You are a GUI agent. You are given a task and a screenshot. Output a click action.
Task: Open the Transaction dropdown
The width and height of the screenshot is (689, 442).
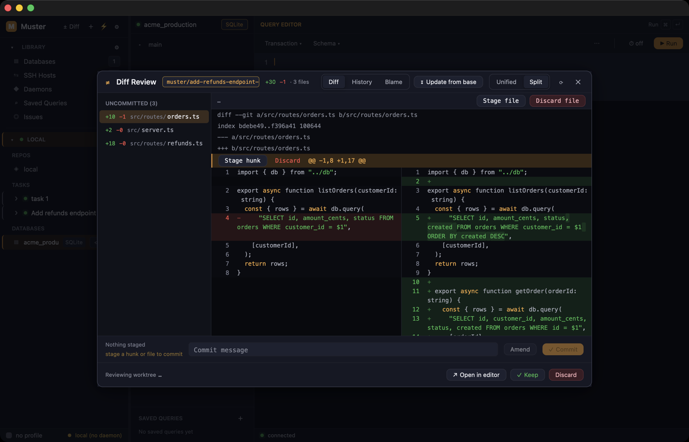283,43
